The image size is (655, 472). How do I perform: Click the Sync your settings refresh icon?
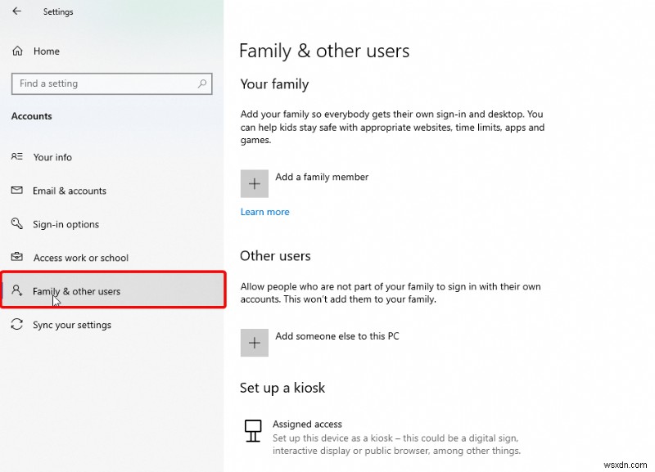pyautogui.click(x=18, y=325)
